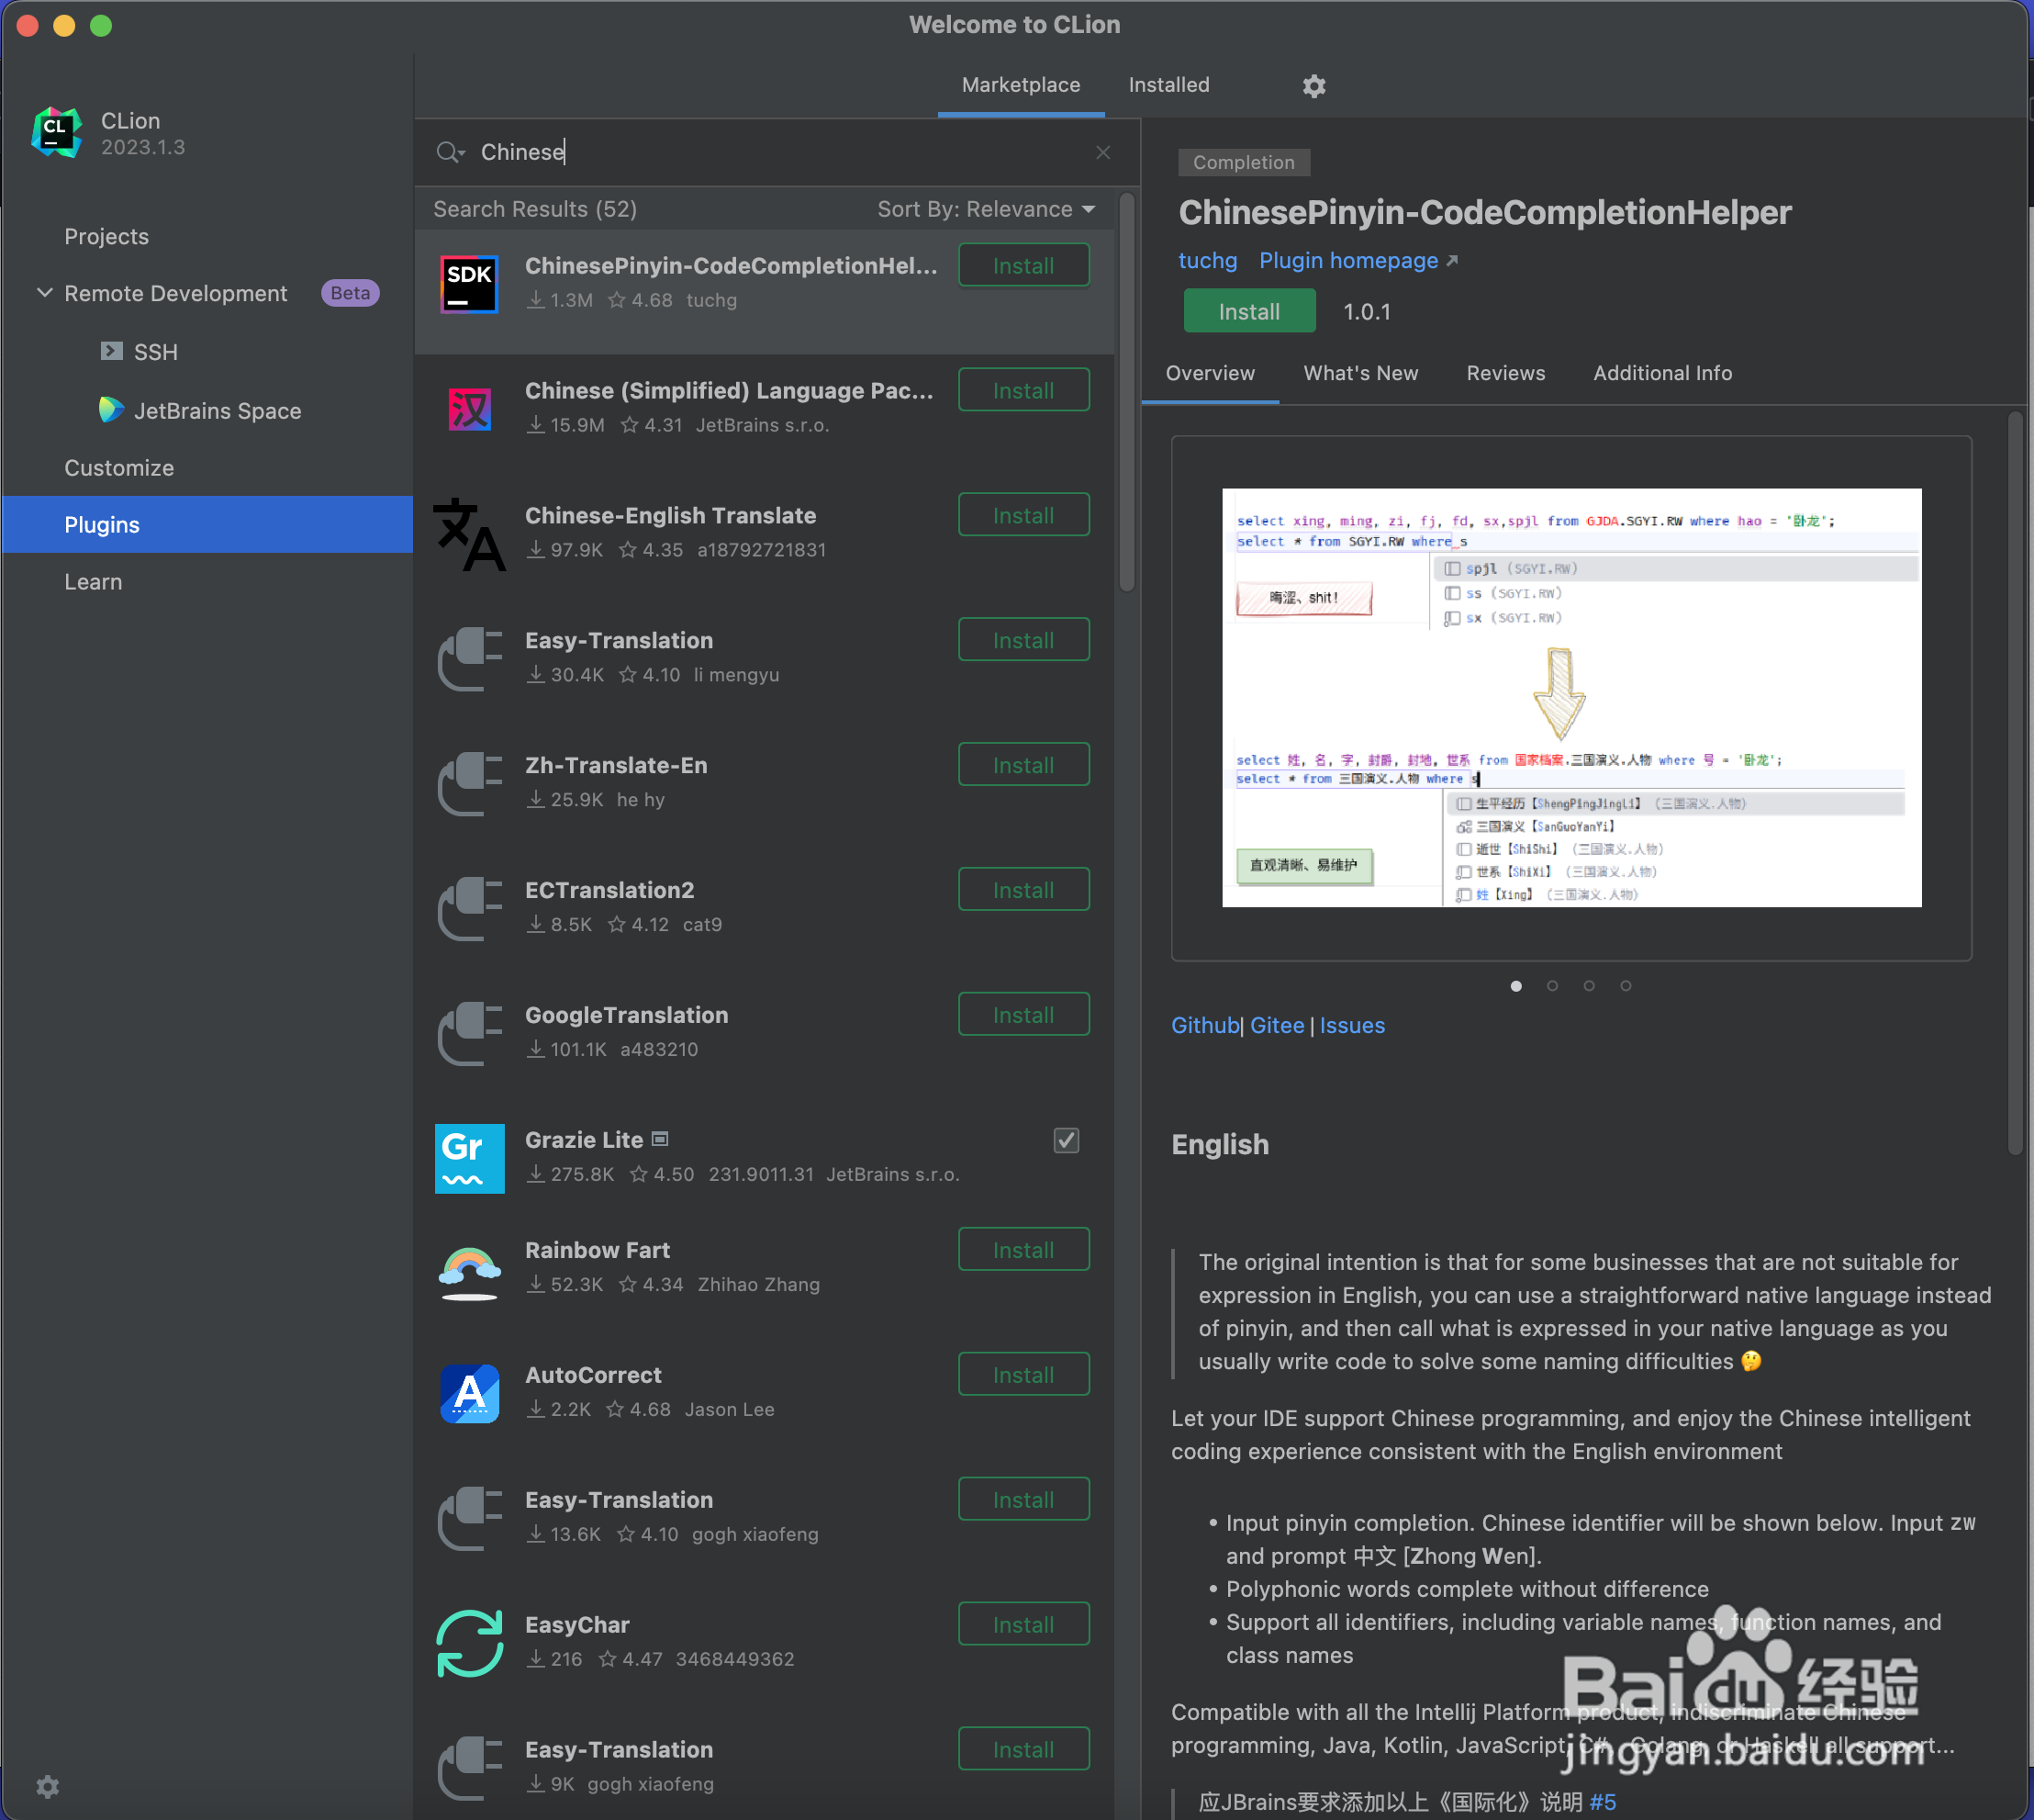Open JetBrains Space entry
Image resolution: width=2034 pixels, height=1820 pixels.
tap(200, 410)
